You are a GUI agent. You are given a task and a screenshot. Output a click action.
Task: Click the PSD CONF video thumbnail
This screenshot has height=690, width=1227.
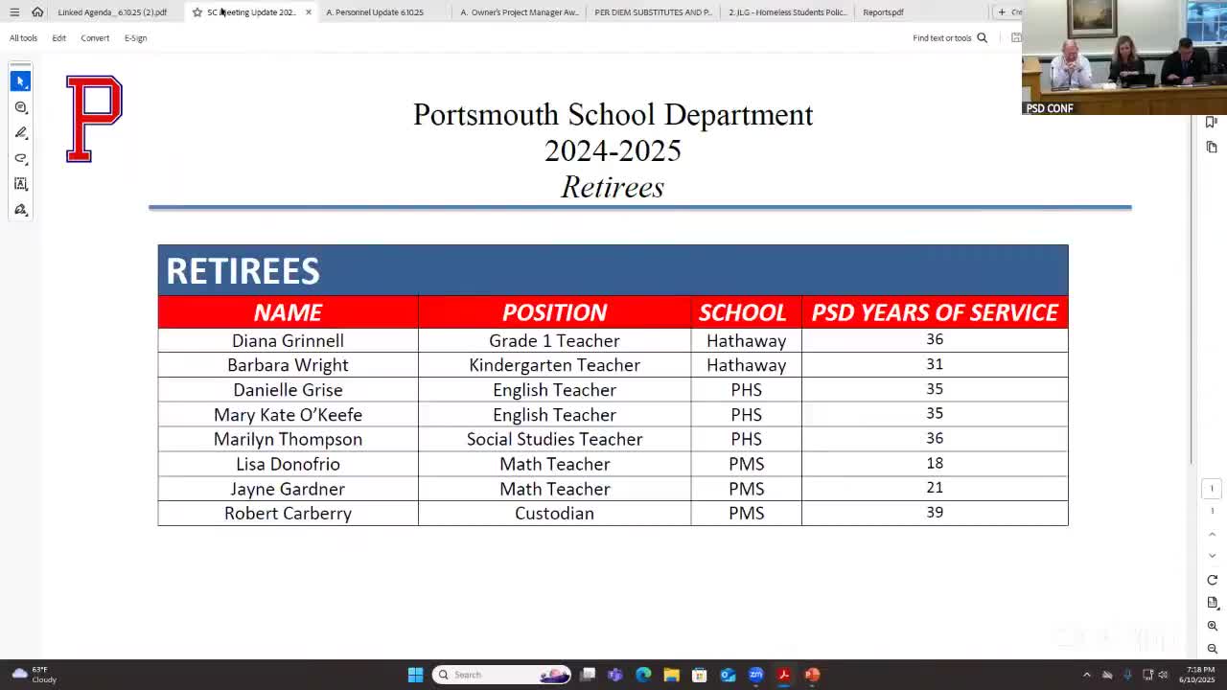tap(1124, 57)
